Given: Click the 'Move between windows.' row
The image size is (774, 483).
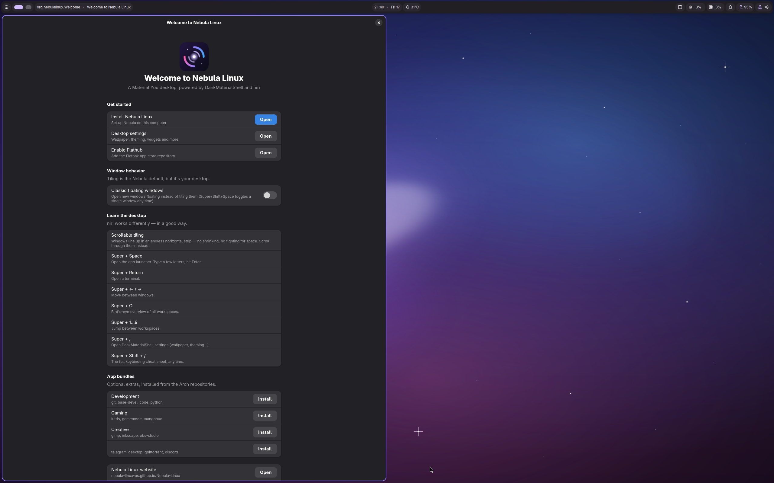Looking at the screenshot, I should click(194, 292).
